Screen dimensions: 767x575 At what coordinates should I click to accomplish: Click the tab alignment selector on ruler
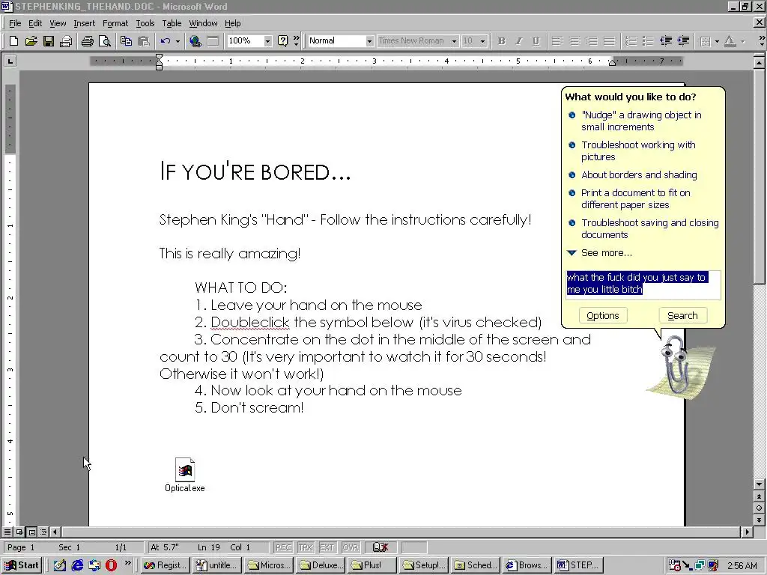coord(10,61)
